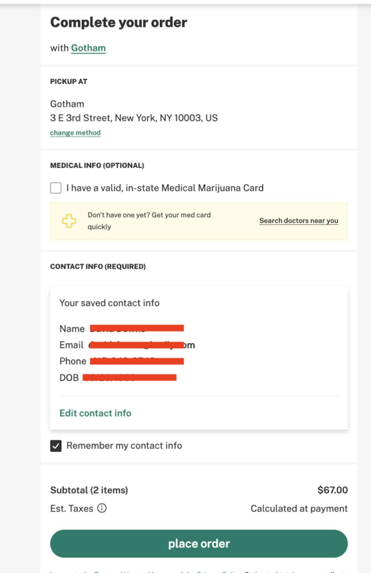Click the Est. Taxes info icon
Screen dimensions: 371x573
pyautogui.click(x=102, y=508)
